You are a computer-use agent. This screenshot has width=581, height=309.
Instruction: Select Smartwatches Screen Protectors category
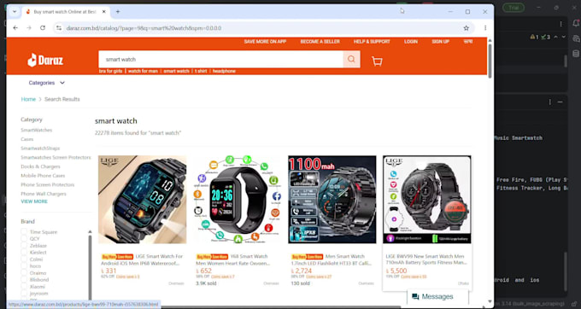pyautogui.click(x=56, y=157)
